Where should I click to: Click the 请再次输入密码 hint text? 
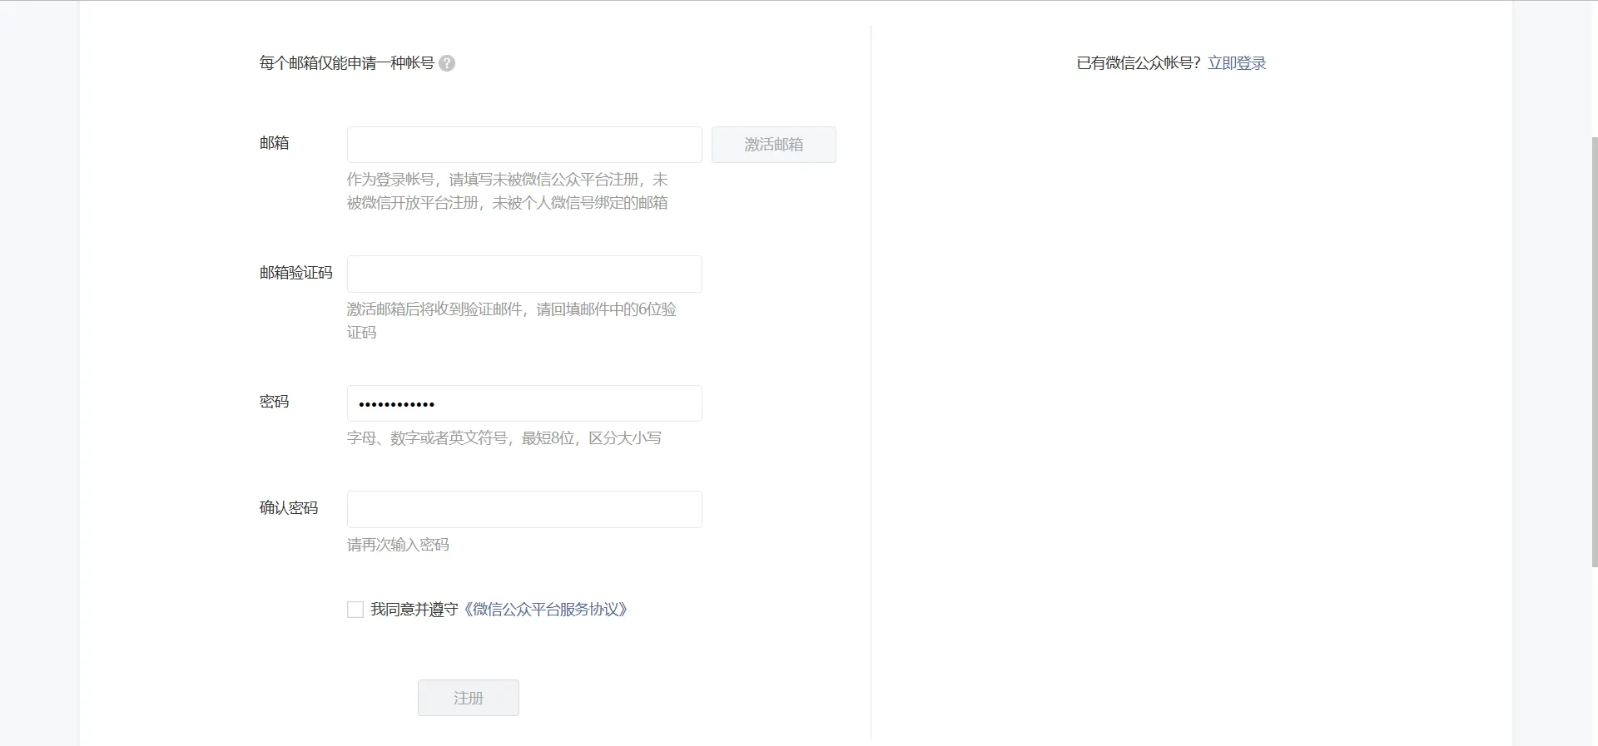pos(398,545)
